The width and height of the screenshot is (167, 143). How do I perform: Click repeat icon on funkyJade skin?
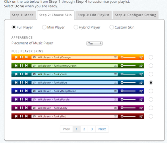[x=34, y=74]
